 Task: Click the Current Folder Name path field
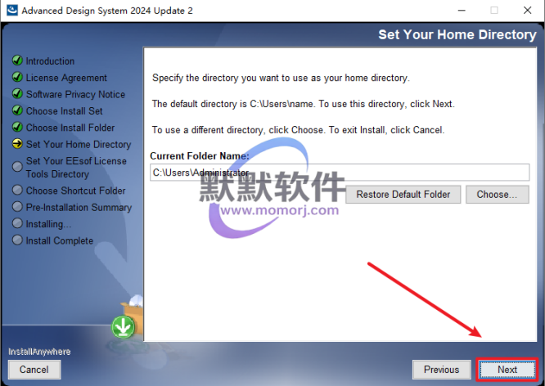pos(340,173)
